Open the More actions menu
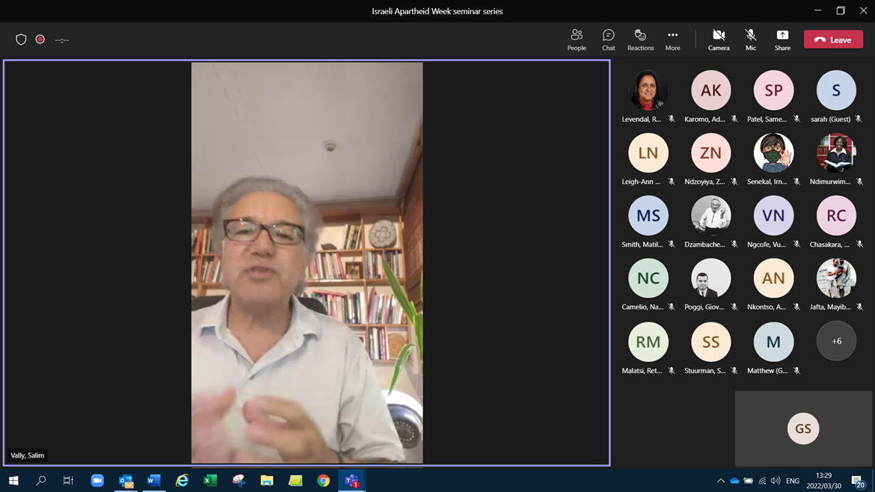This screenshot has width=875, height=492. (x=672, y=40)
